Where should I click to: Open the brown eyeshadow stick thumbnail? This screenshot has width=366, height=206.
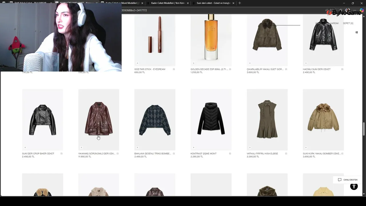(155, 40)
